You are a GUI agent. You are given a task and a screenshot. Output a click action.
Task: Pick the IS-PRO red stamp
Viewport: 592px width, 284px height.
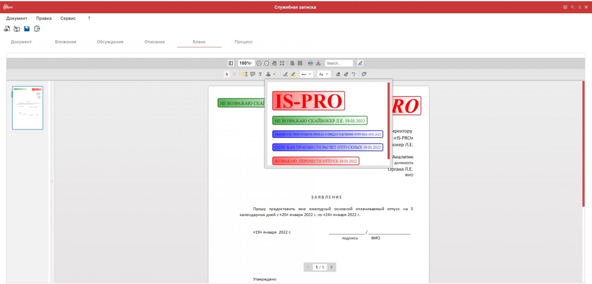pos(308,101)
